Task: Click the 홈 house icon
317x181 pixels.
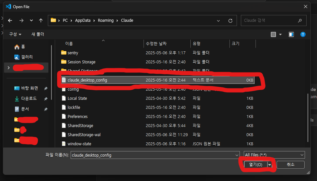Action: click(x=17, y=47)
